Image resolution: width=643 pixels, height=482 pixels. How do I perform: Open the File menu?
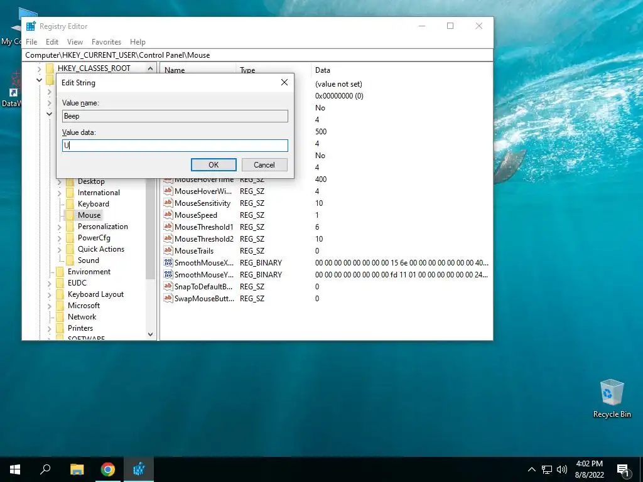coord(31,42)
